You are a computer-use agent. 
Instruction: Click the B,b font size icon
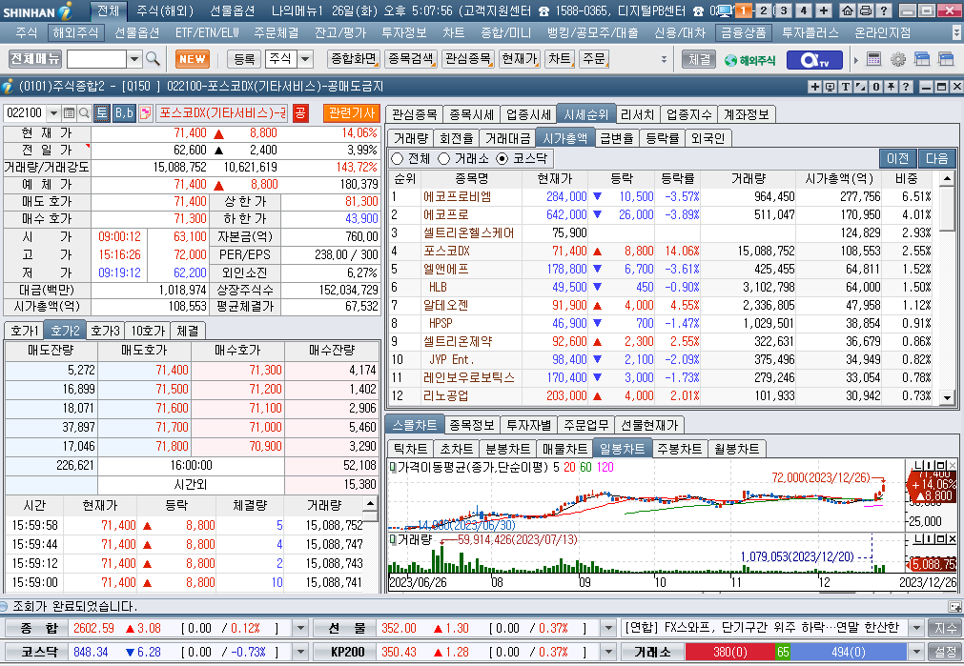(x=124, y=113)
